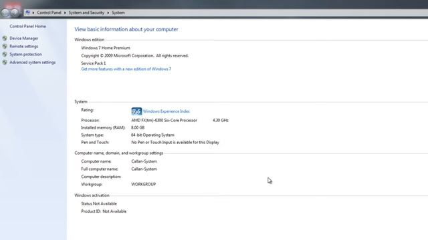428x240 pixels.
Task: Go back with the Back arrow button
Action: [x=5, y=13]
